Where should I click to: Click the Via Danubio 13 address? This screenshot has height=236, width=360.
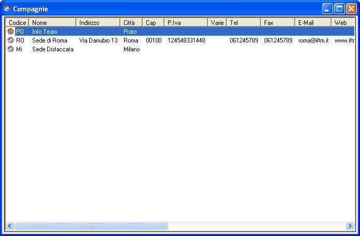98,40
